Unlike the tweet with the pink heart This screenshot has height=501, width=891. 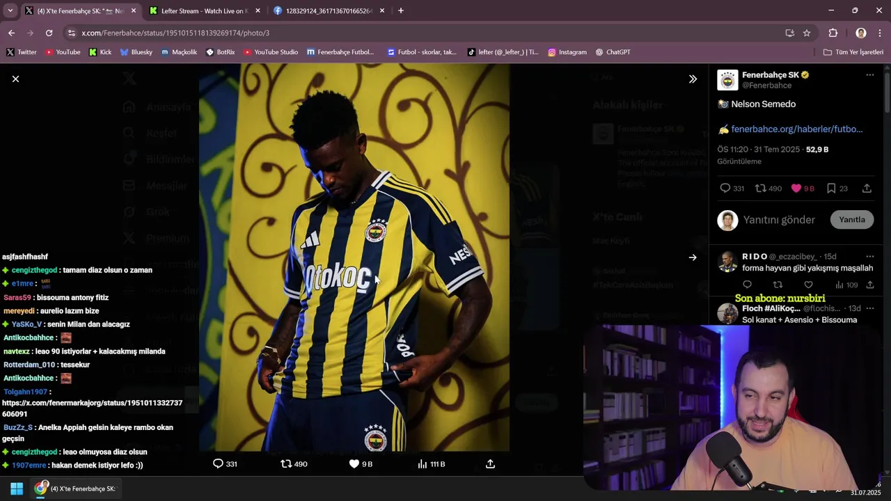(x=796, y=189)
